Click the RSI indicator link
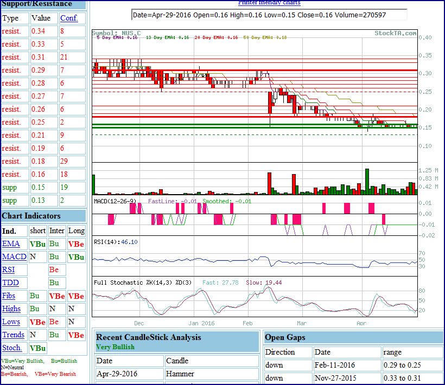445x385 pixels. 9,270
